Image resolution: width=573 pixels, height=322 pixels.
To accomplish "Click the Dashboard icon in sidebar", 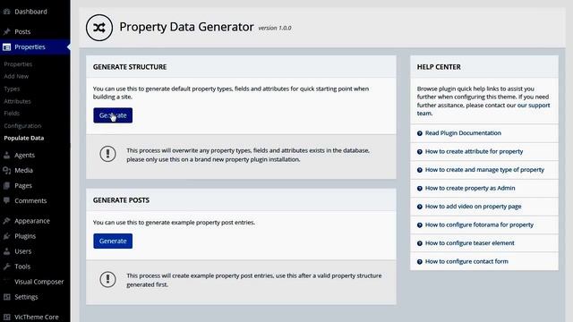I will pos(6,12).
